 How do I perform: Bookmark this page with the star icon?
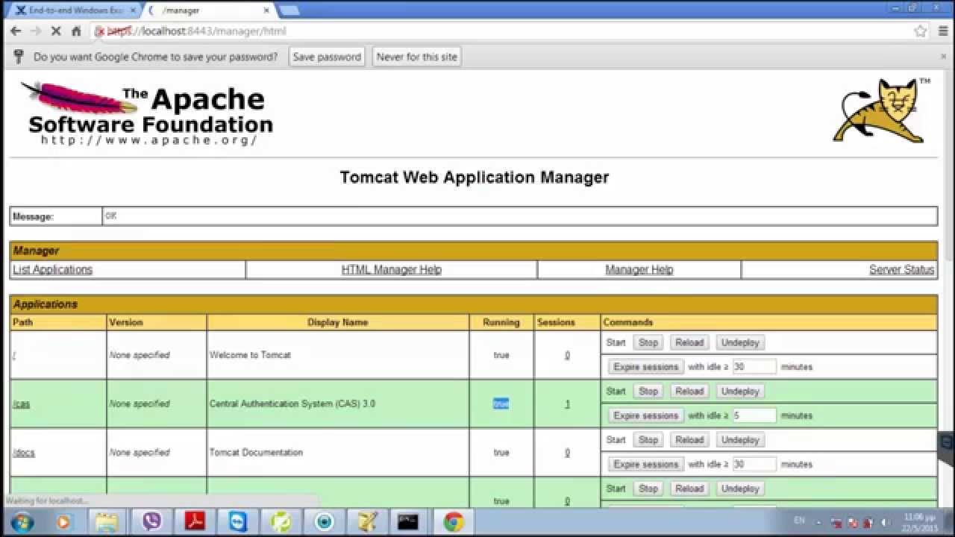[x=921, y=31]
